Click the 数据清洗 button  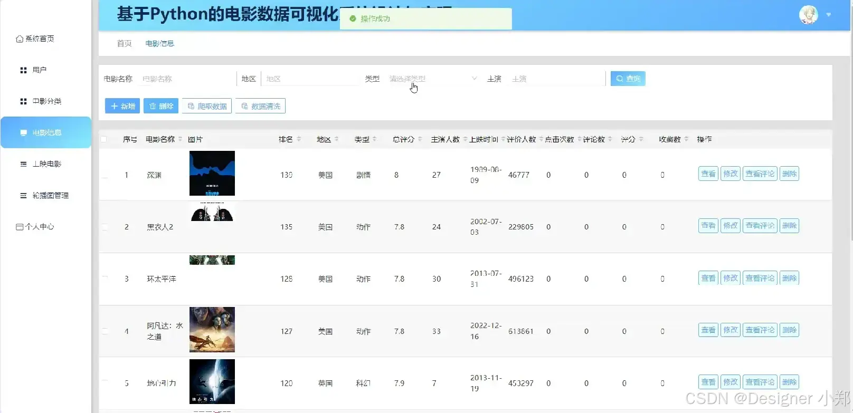pyautogui.click(x=261, y=106)
